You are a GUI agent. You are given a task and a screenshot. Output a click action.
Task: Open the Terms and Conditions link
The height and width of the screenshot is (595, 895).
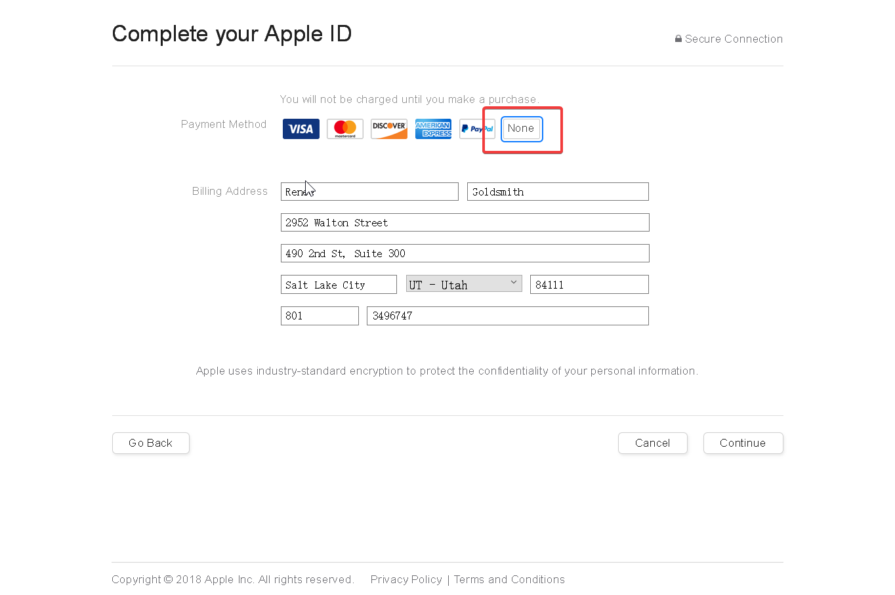click(x=509, y=579)
